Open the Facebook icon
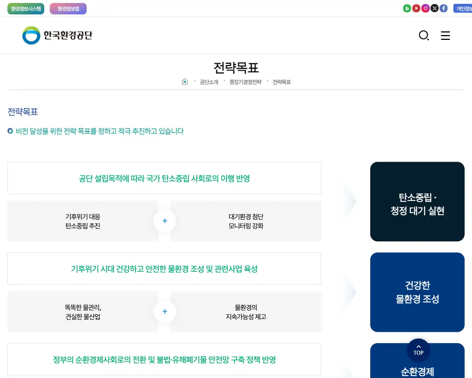This screenshot has height=378, width=472. point(444,8)
